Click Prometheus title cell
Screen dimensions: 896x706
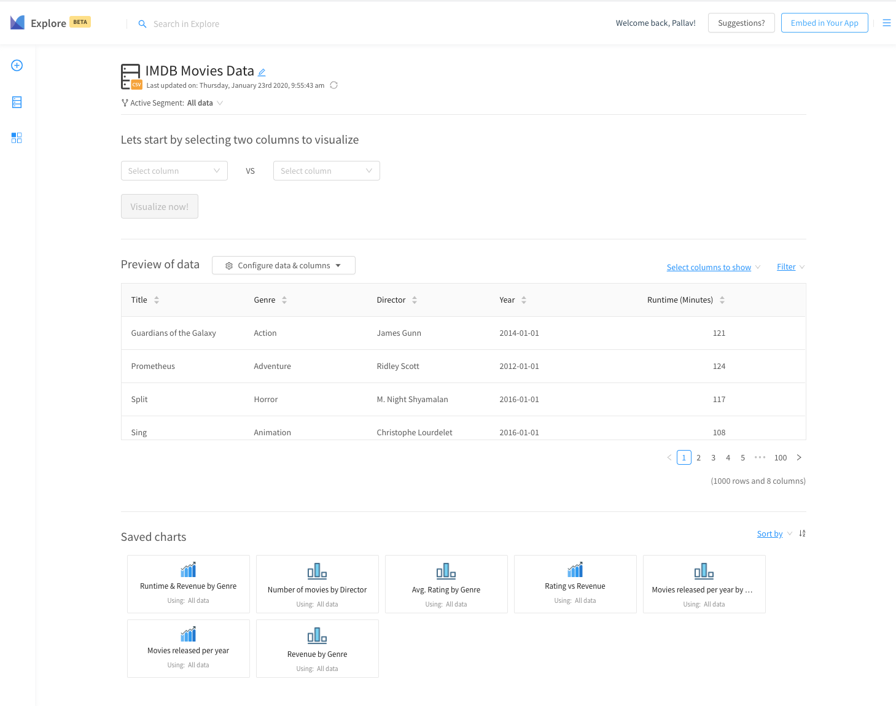pyautogui.click(x=153, y=366)
